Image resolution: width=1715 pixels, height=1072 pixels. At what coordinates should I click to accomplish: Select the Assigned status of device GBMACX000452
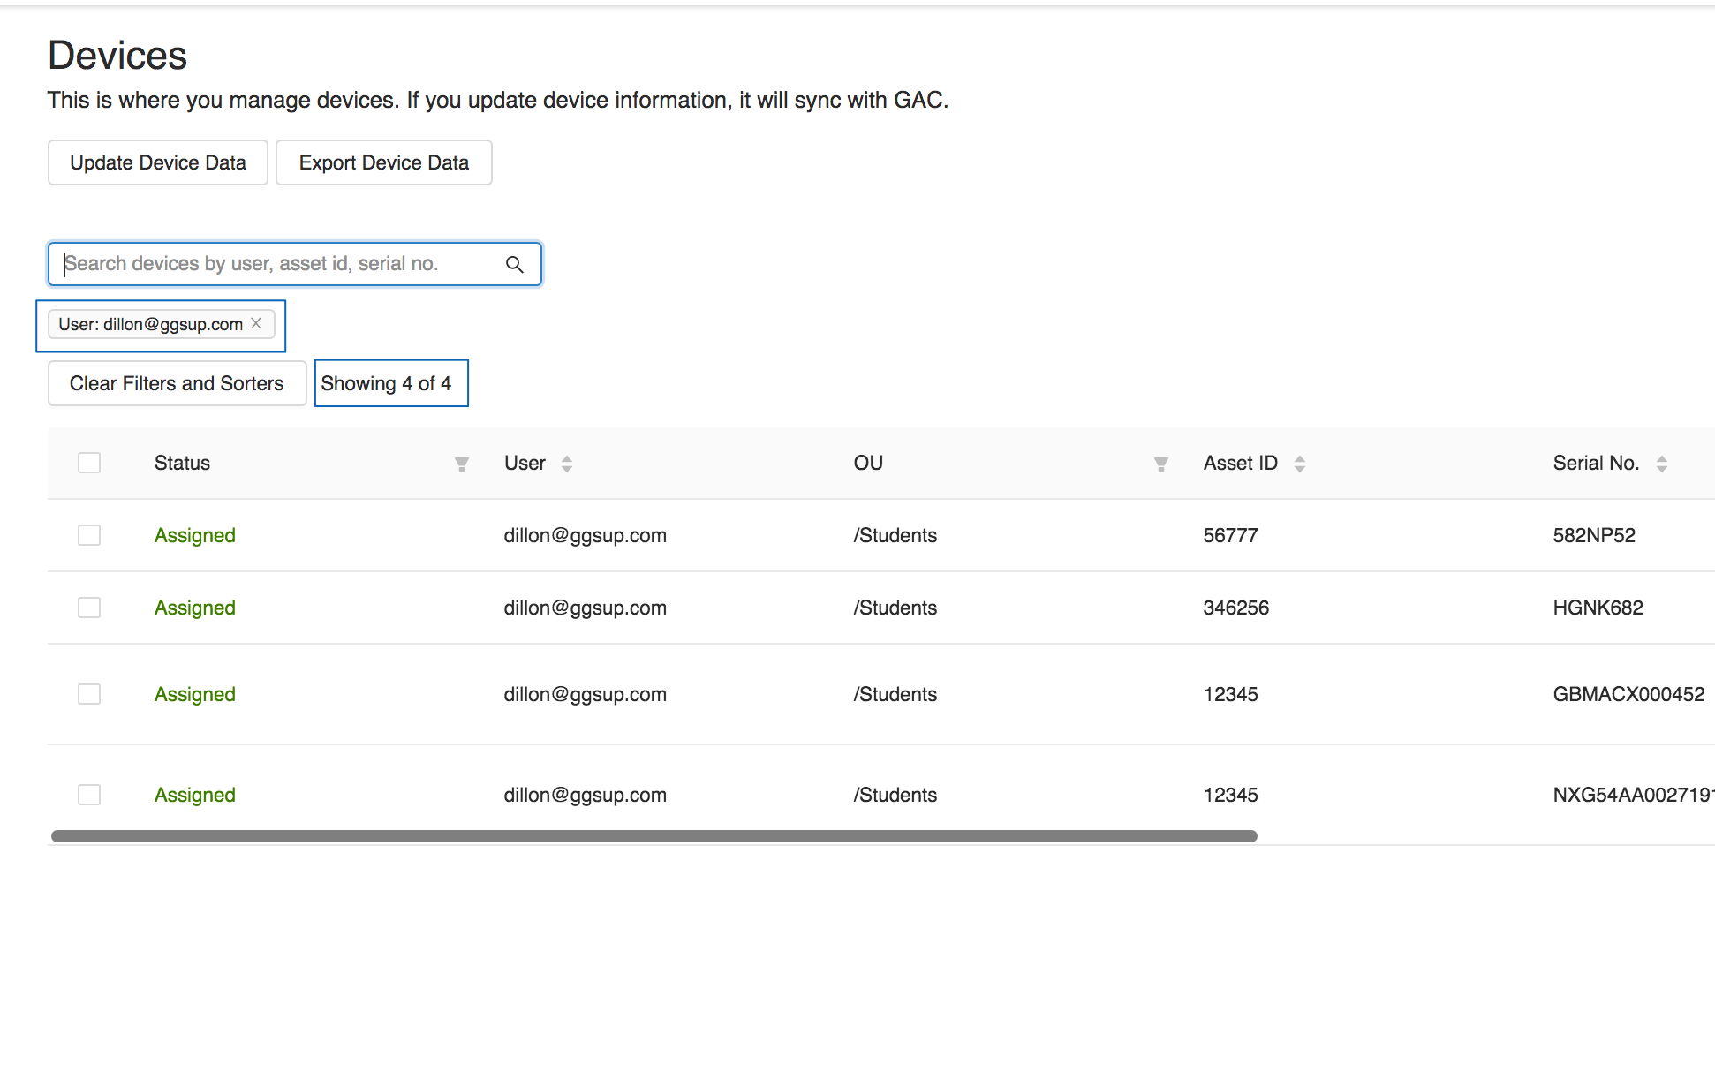click(x=194, y=694)
